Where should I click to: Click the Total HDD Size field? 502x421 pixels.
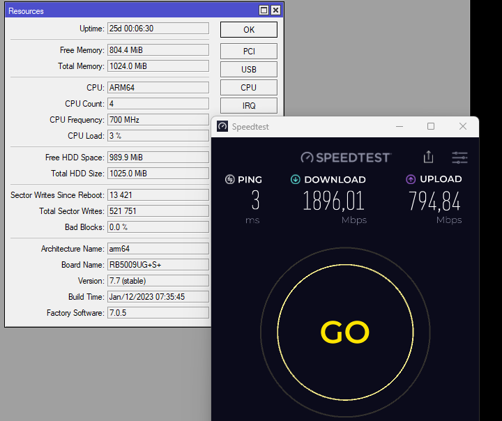click(x=158, y=173)
